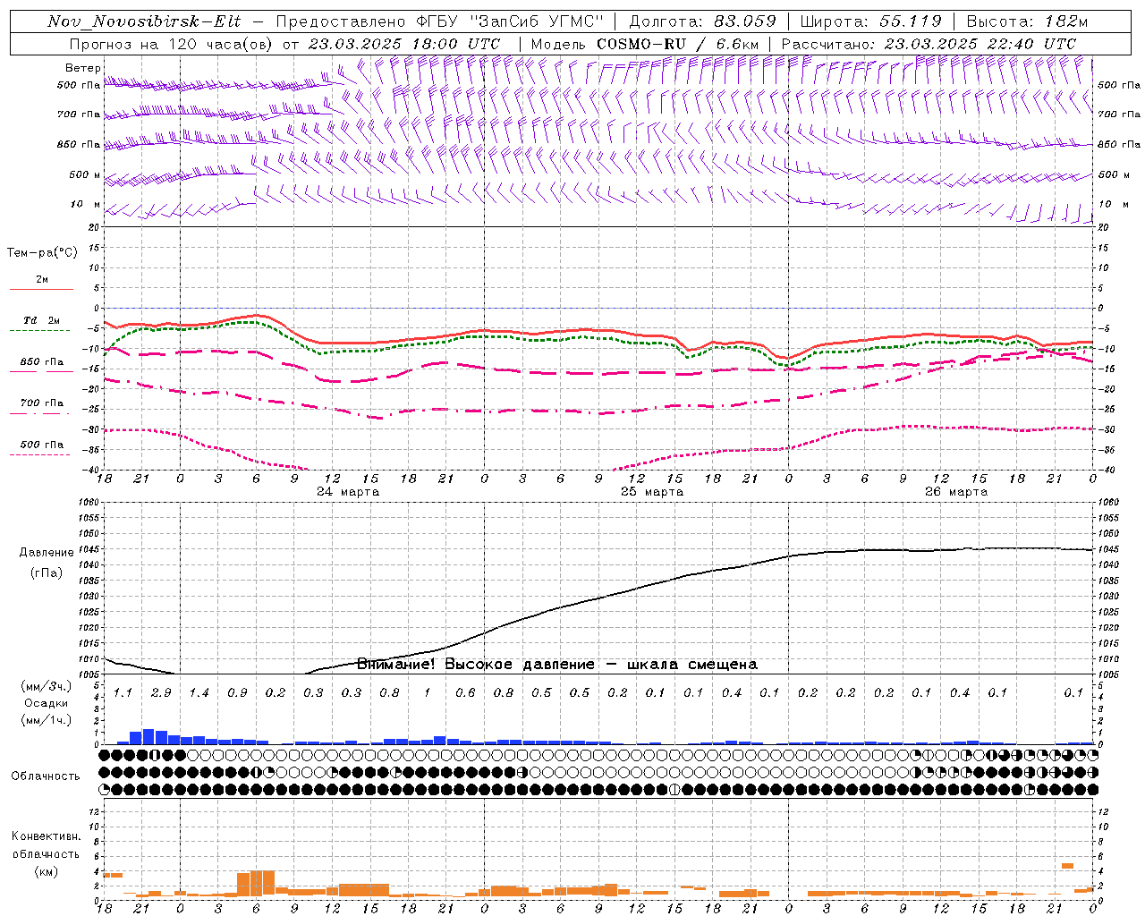Select the longitude value Долгота: 83.059
1145x916 pixels.
(702, 21)
